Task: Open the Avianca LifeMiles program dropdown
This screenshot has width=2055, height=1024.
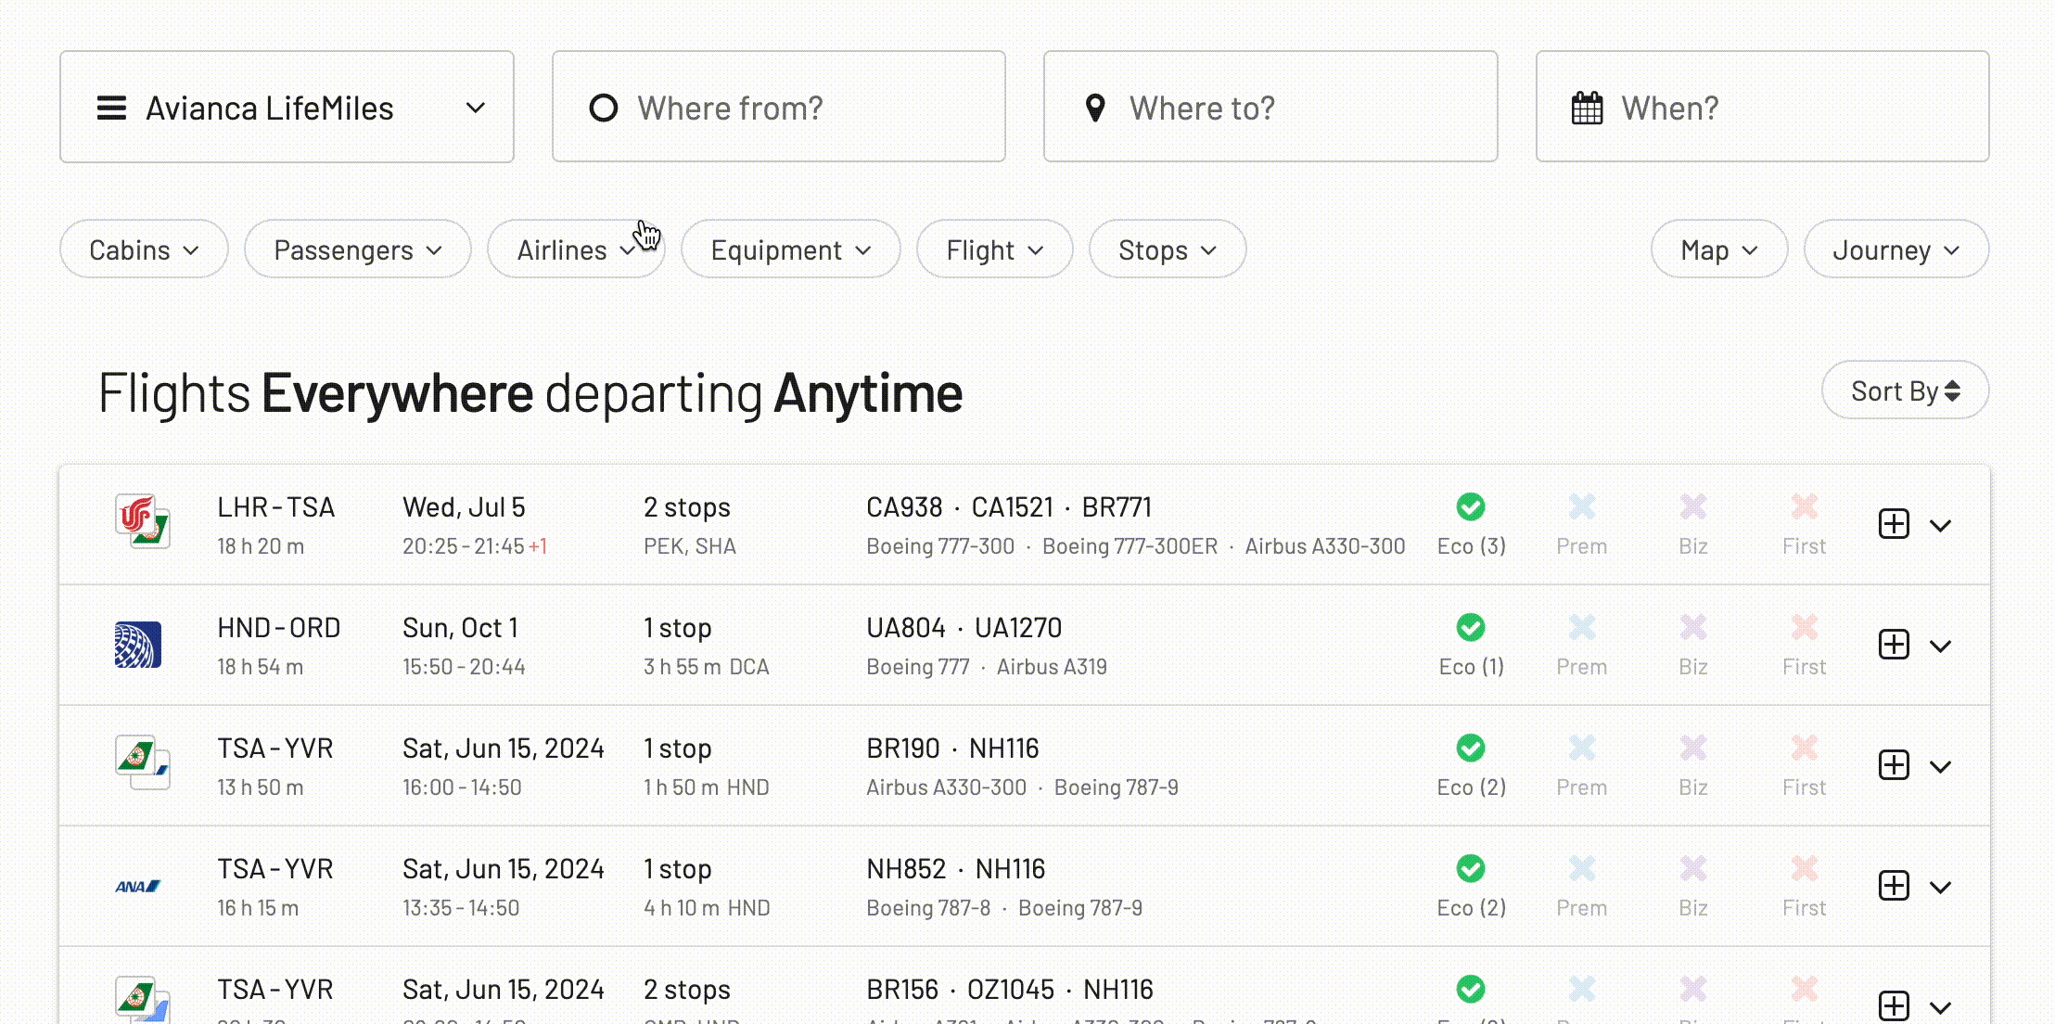Action: tap(287, 107)
